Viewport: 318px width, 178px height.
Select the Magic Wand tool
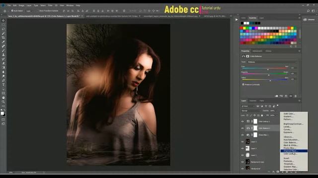tap(3, 33)
